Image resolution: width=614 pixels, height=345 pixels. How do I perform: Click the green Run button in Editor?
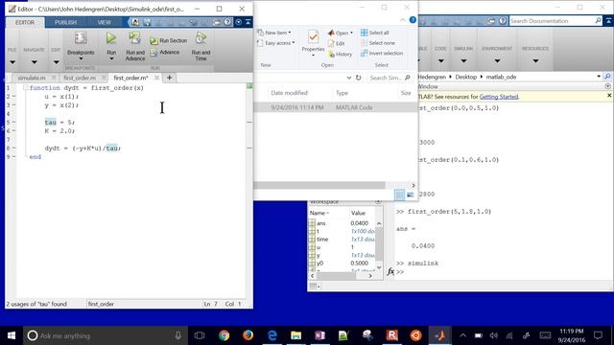111,38
